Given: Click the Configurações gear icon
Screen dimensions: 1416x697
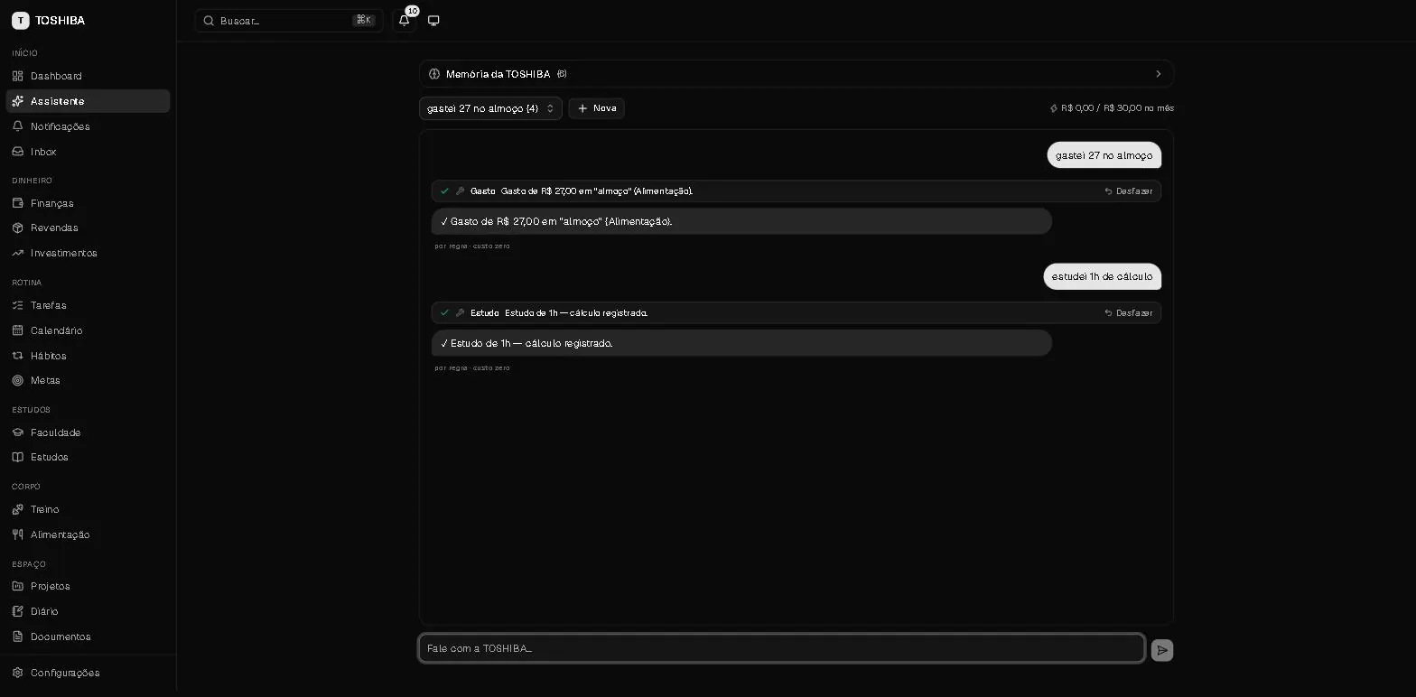Looking at the screenshot, I should tap(17, 673).
